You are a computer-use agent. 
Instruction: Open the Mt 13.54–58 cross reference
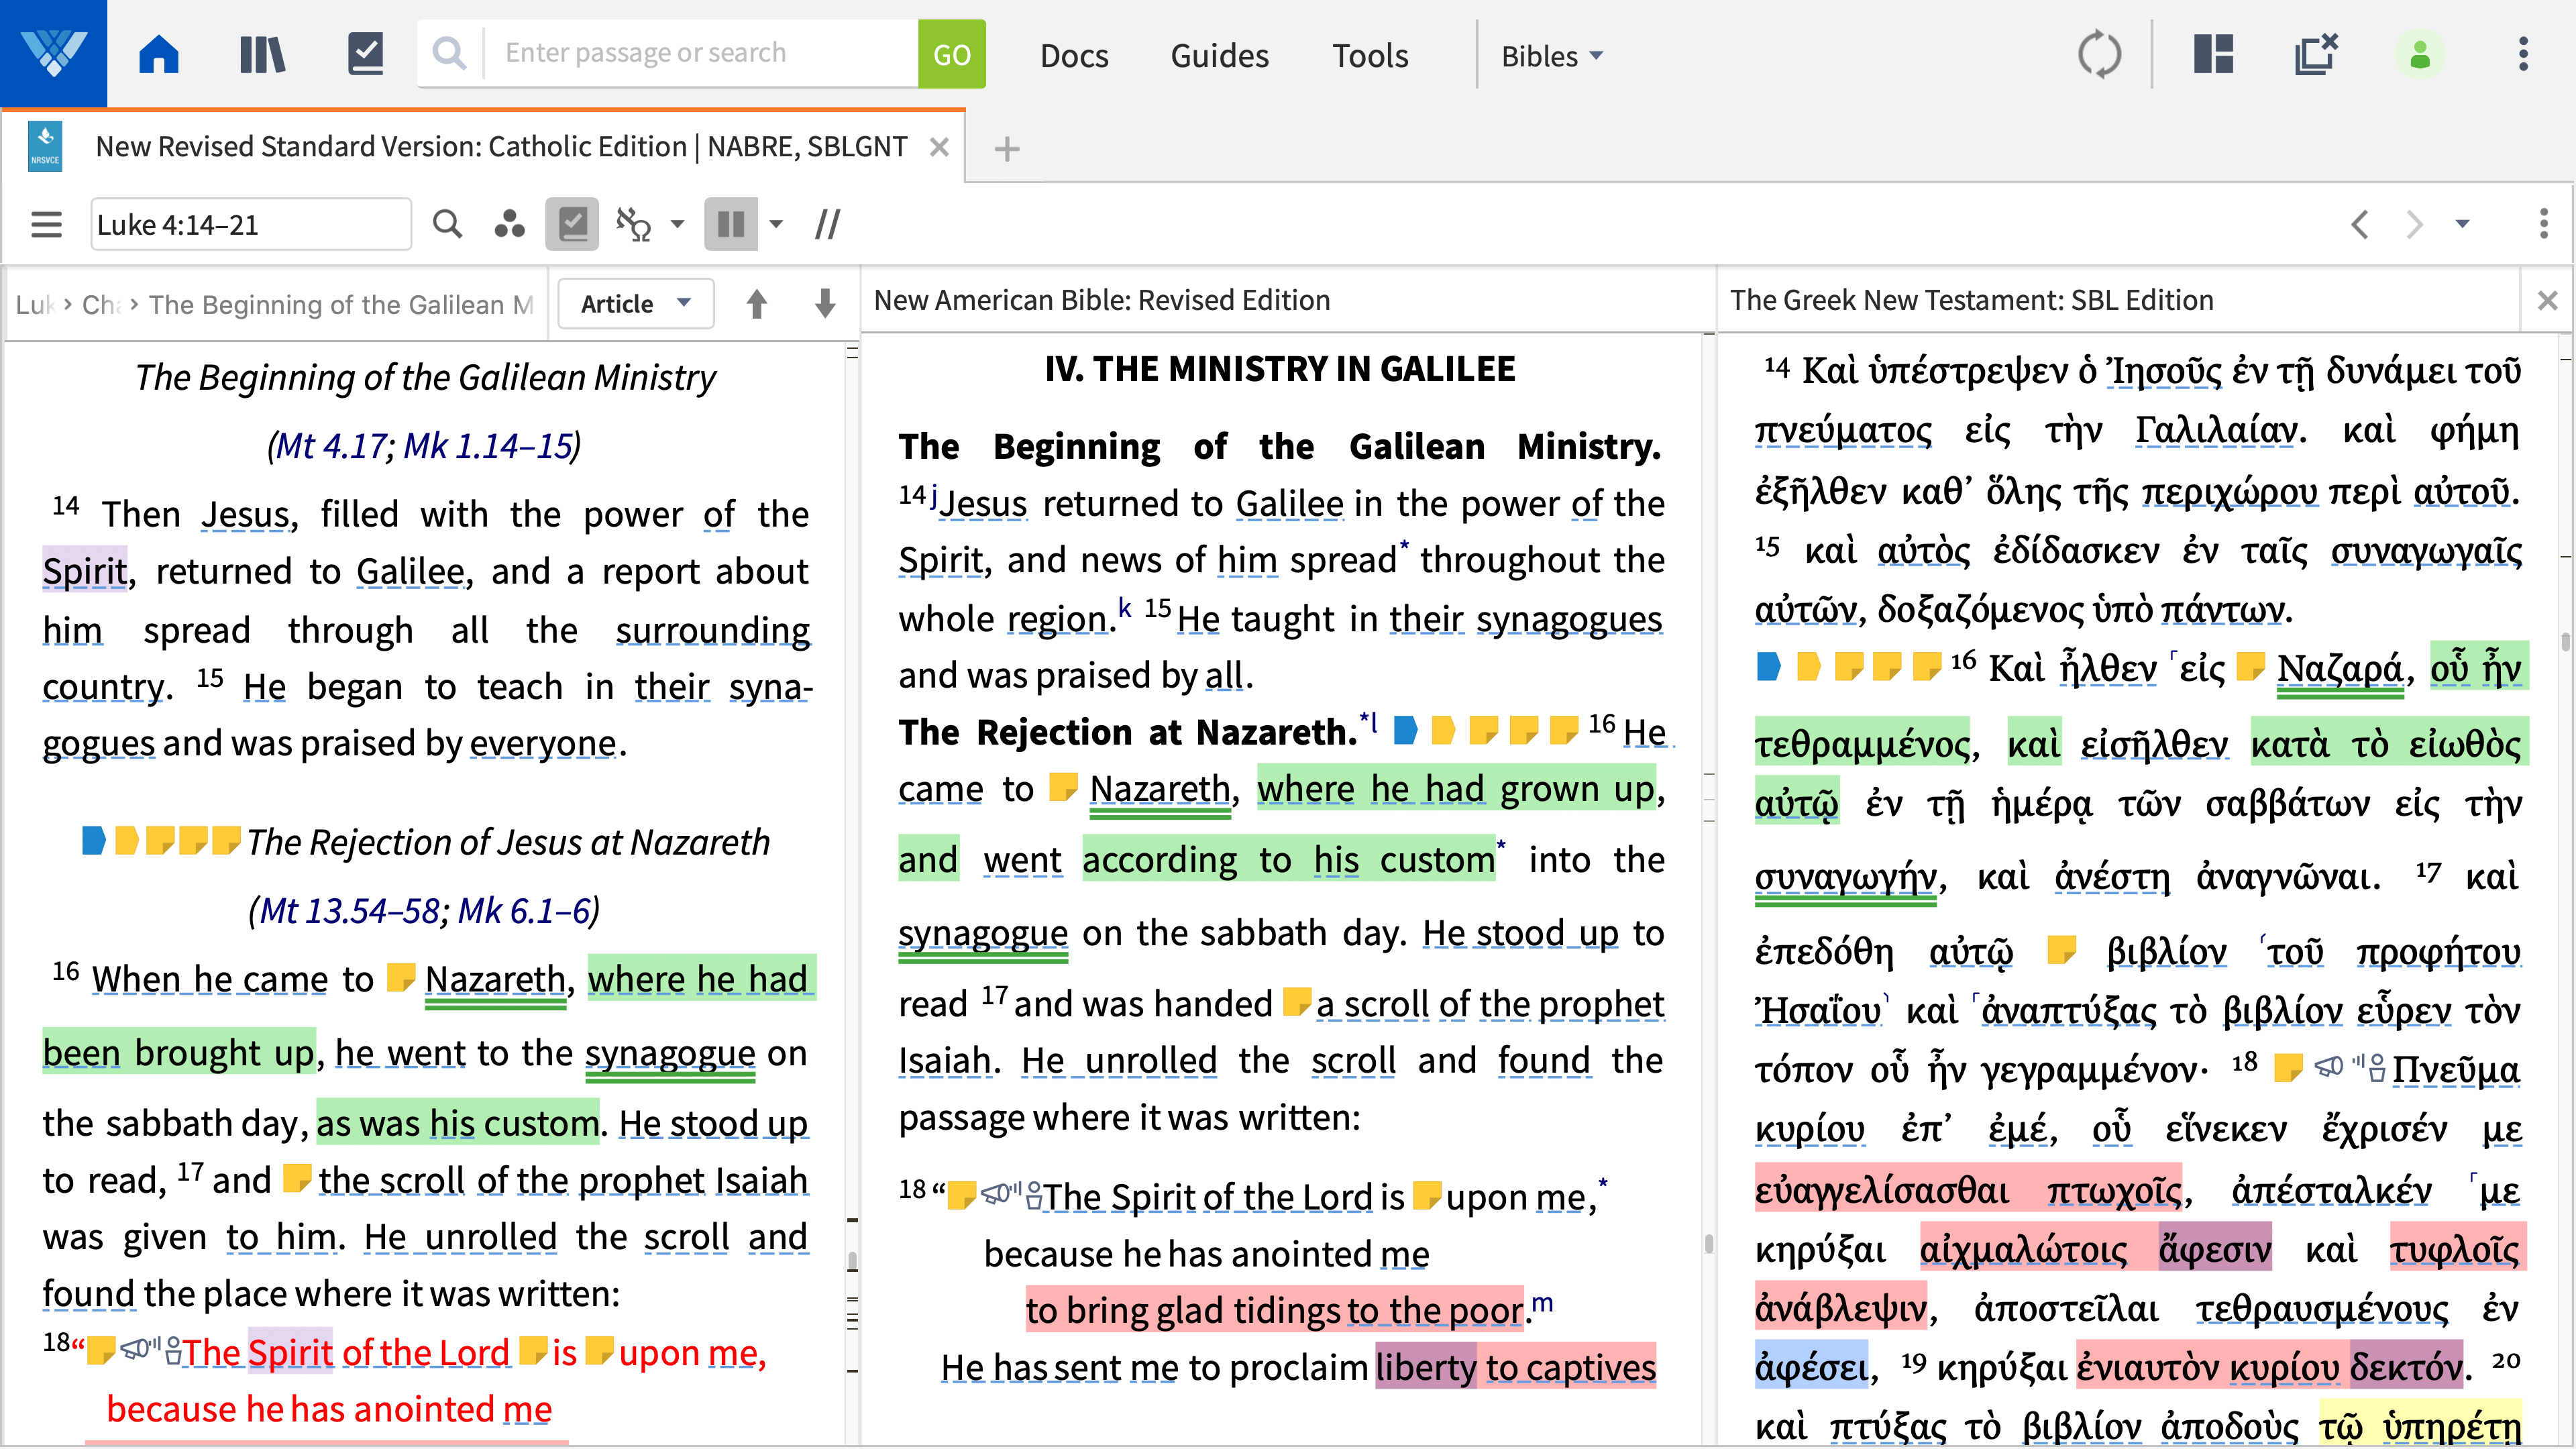(349, 910)
